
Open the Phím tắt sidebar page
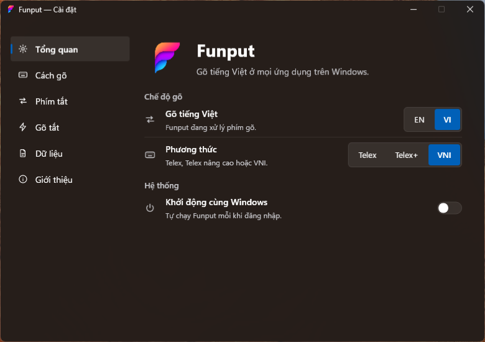pyautogui.click(x=70, y=101)
